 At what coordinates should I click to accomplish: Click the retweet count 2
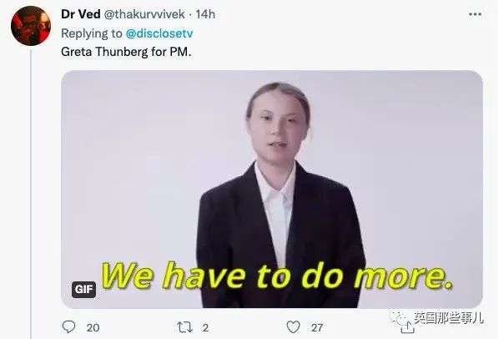click(x=205, y=327)
